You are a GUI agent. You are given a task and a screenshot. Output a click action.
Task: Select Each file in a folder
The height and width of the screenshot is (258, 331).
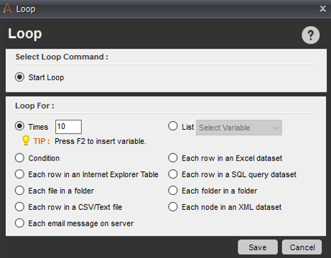pyautogui.click(x=19, y=191)
